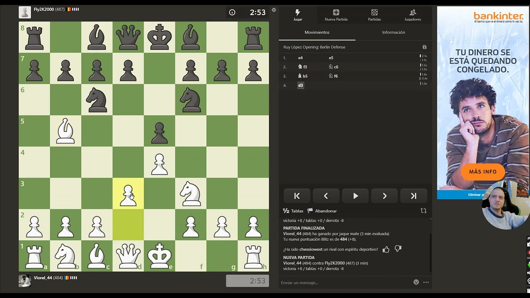Open the board settings gear icon
Screen dimensions: 530x298
click(x=274, y=10)
